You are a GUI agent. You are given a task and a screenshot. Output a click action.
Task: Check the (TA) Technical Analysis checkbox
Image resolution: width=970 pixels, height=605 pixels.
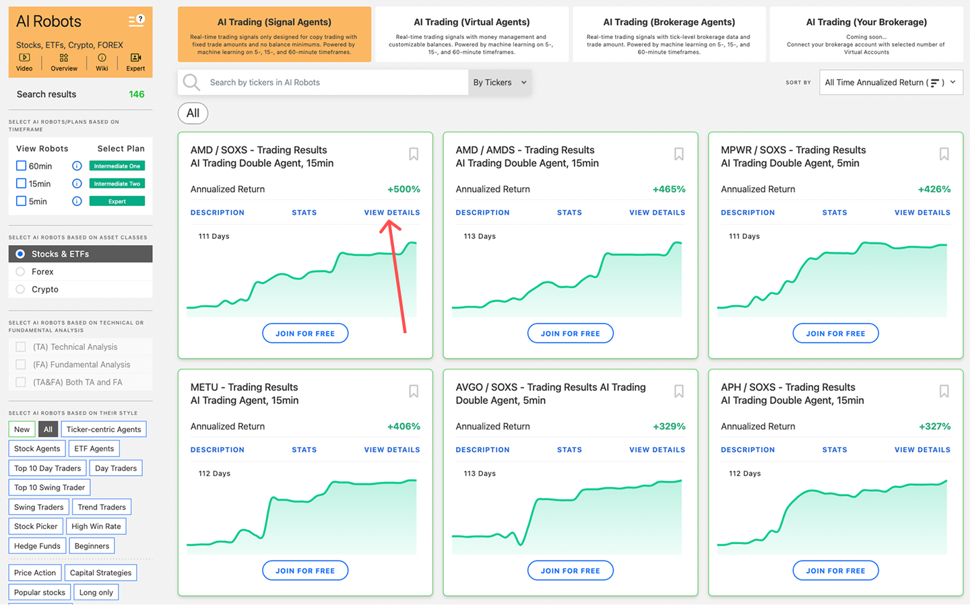tap(21, 347)
